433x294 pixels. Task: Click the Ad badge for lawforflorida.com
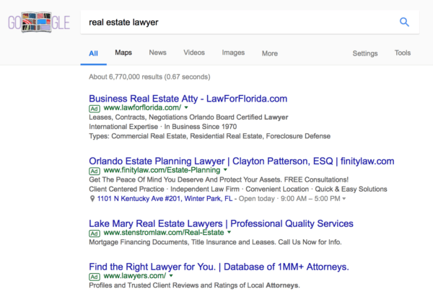[94, 108]
